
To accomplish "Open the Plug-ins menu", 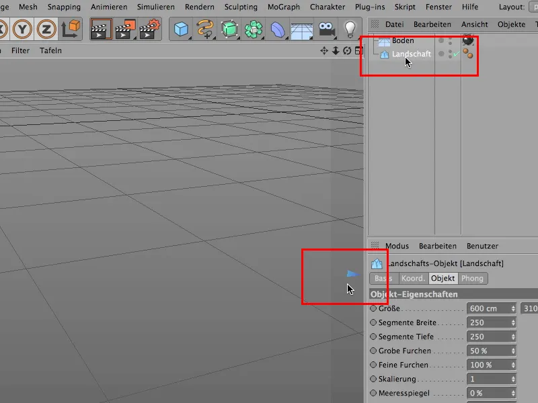I will [369, 7].
